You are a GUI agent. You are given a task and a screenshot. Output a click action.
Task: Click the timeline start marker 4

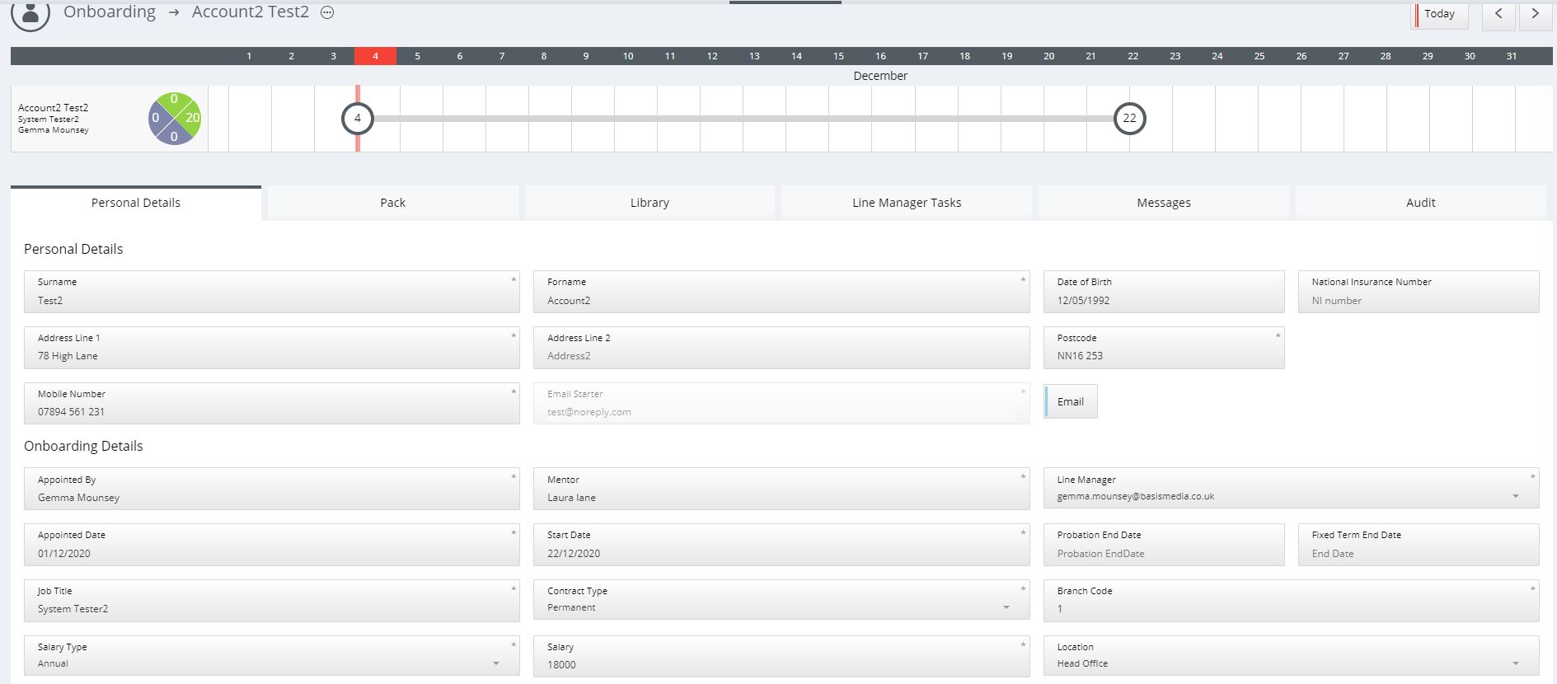(x=358, y=119)
